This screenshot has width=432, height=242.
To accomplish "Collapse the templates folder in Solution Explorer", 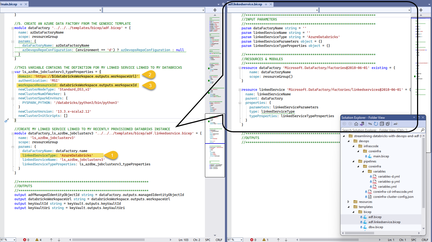I will click(348, 207).
